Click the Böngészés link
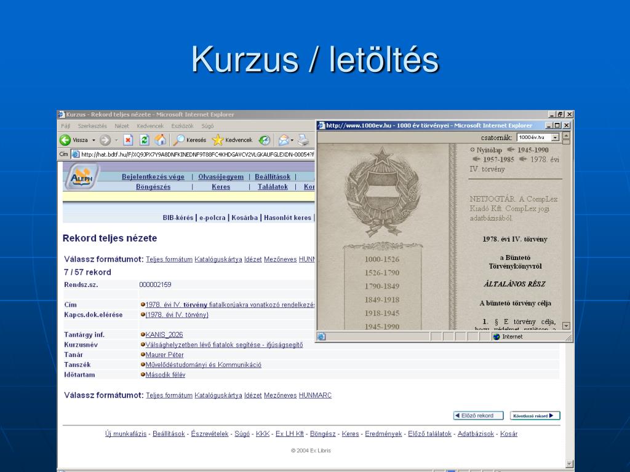The image size is (630, 472). tap(153, 187)
